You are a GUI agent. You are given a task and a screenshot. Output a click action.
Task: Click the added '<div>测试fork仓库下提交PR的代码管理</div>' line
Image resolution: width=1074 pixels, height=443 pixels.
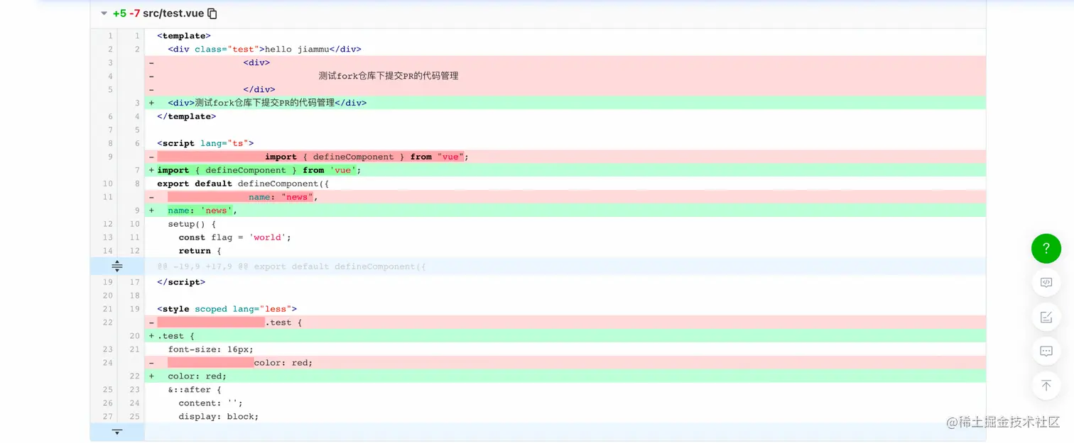click(x=565, y=103)
